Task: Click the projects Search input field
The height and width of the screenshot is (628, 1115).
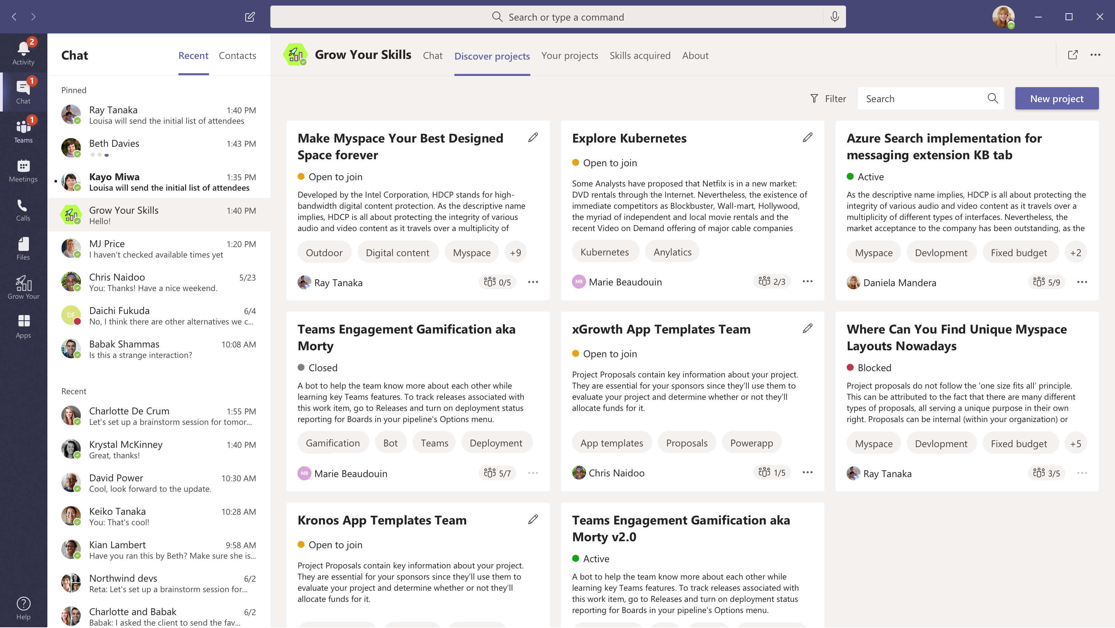Action: point(922,99)
